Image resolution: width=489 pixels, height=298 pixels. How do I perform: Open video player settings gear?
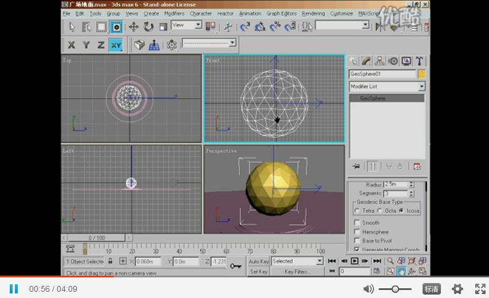point(457,289)
